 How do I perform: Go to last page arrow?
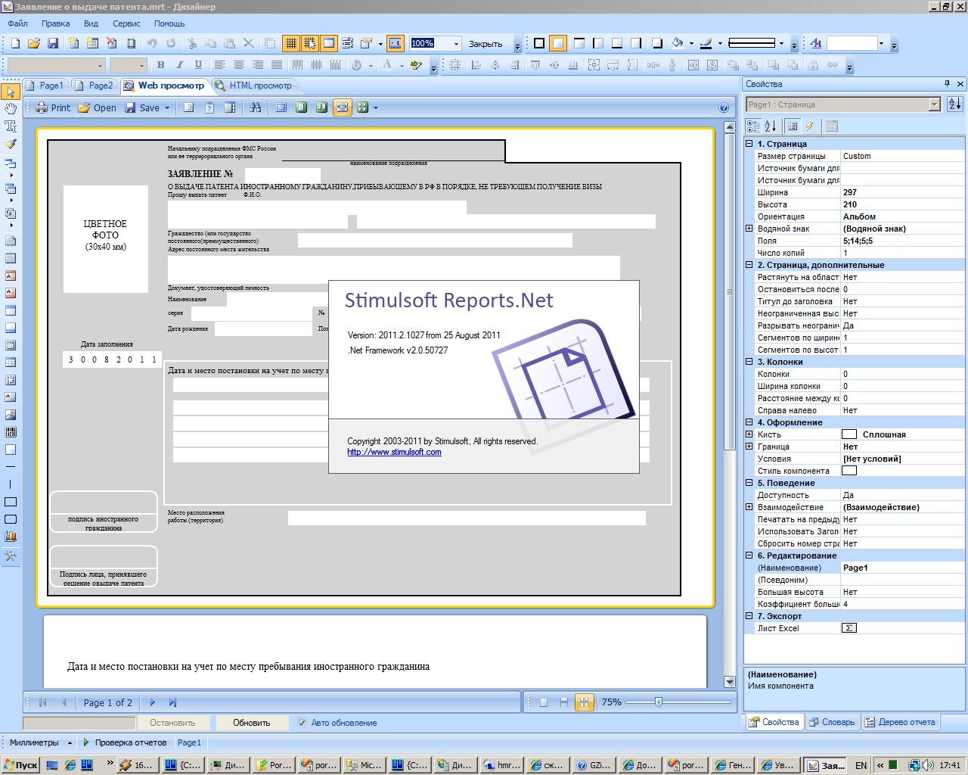pyautogui.click(x=172, y=702)
